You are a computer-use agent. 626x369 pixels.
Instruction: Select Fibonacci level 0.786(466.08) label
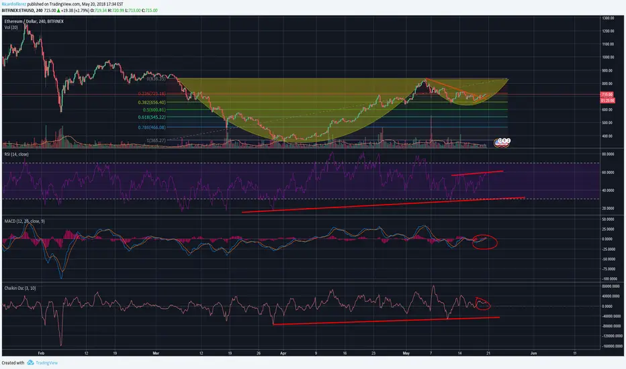pos(152,127)
